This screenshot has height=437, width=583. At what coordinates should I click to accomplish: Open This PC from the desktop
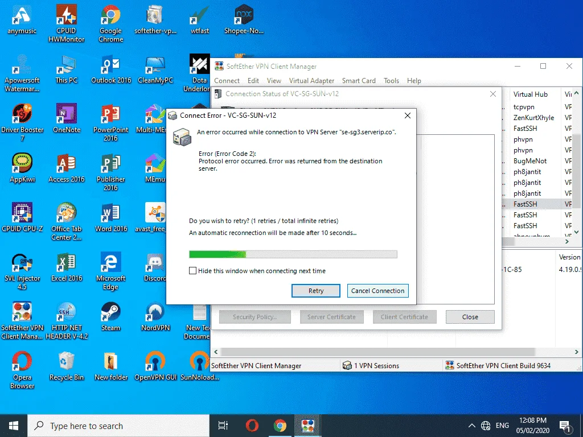tap(66, 69)
